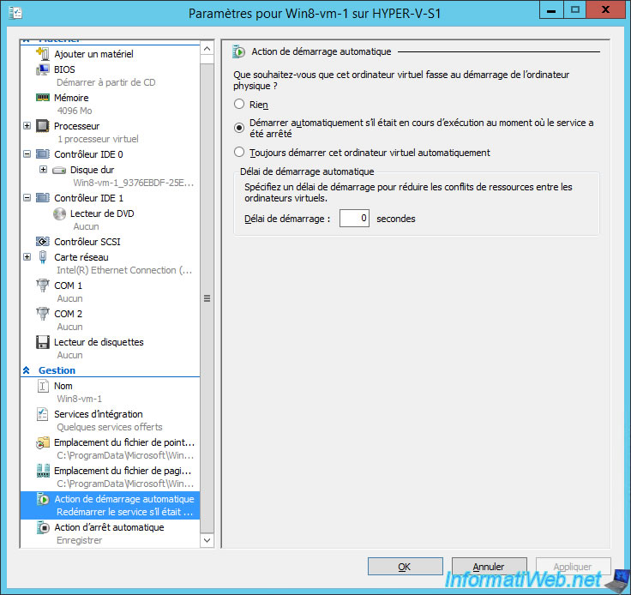Click the Win8-vm-1_9376EBDF disk file text
631x595 pixels.
(x=133, y=183)
